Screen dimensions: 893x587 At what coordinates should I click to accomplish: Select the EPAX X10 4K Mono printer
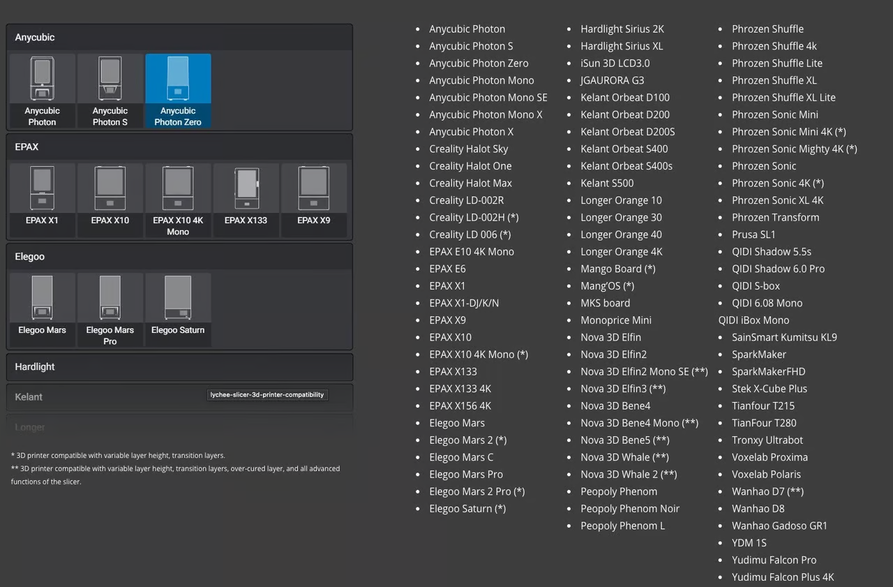coord(178,200)
